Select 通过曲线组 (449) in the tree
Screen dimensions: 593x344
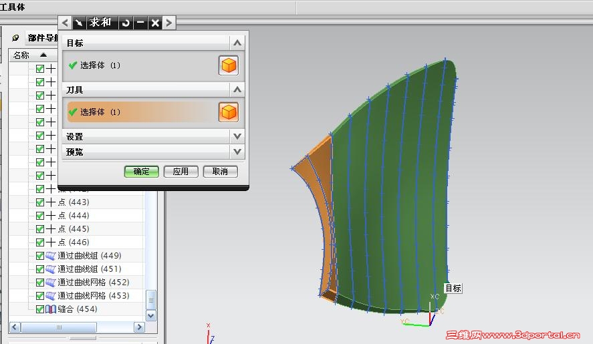(x=90, y=256)
